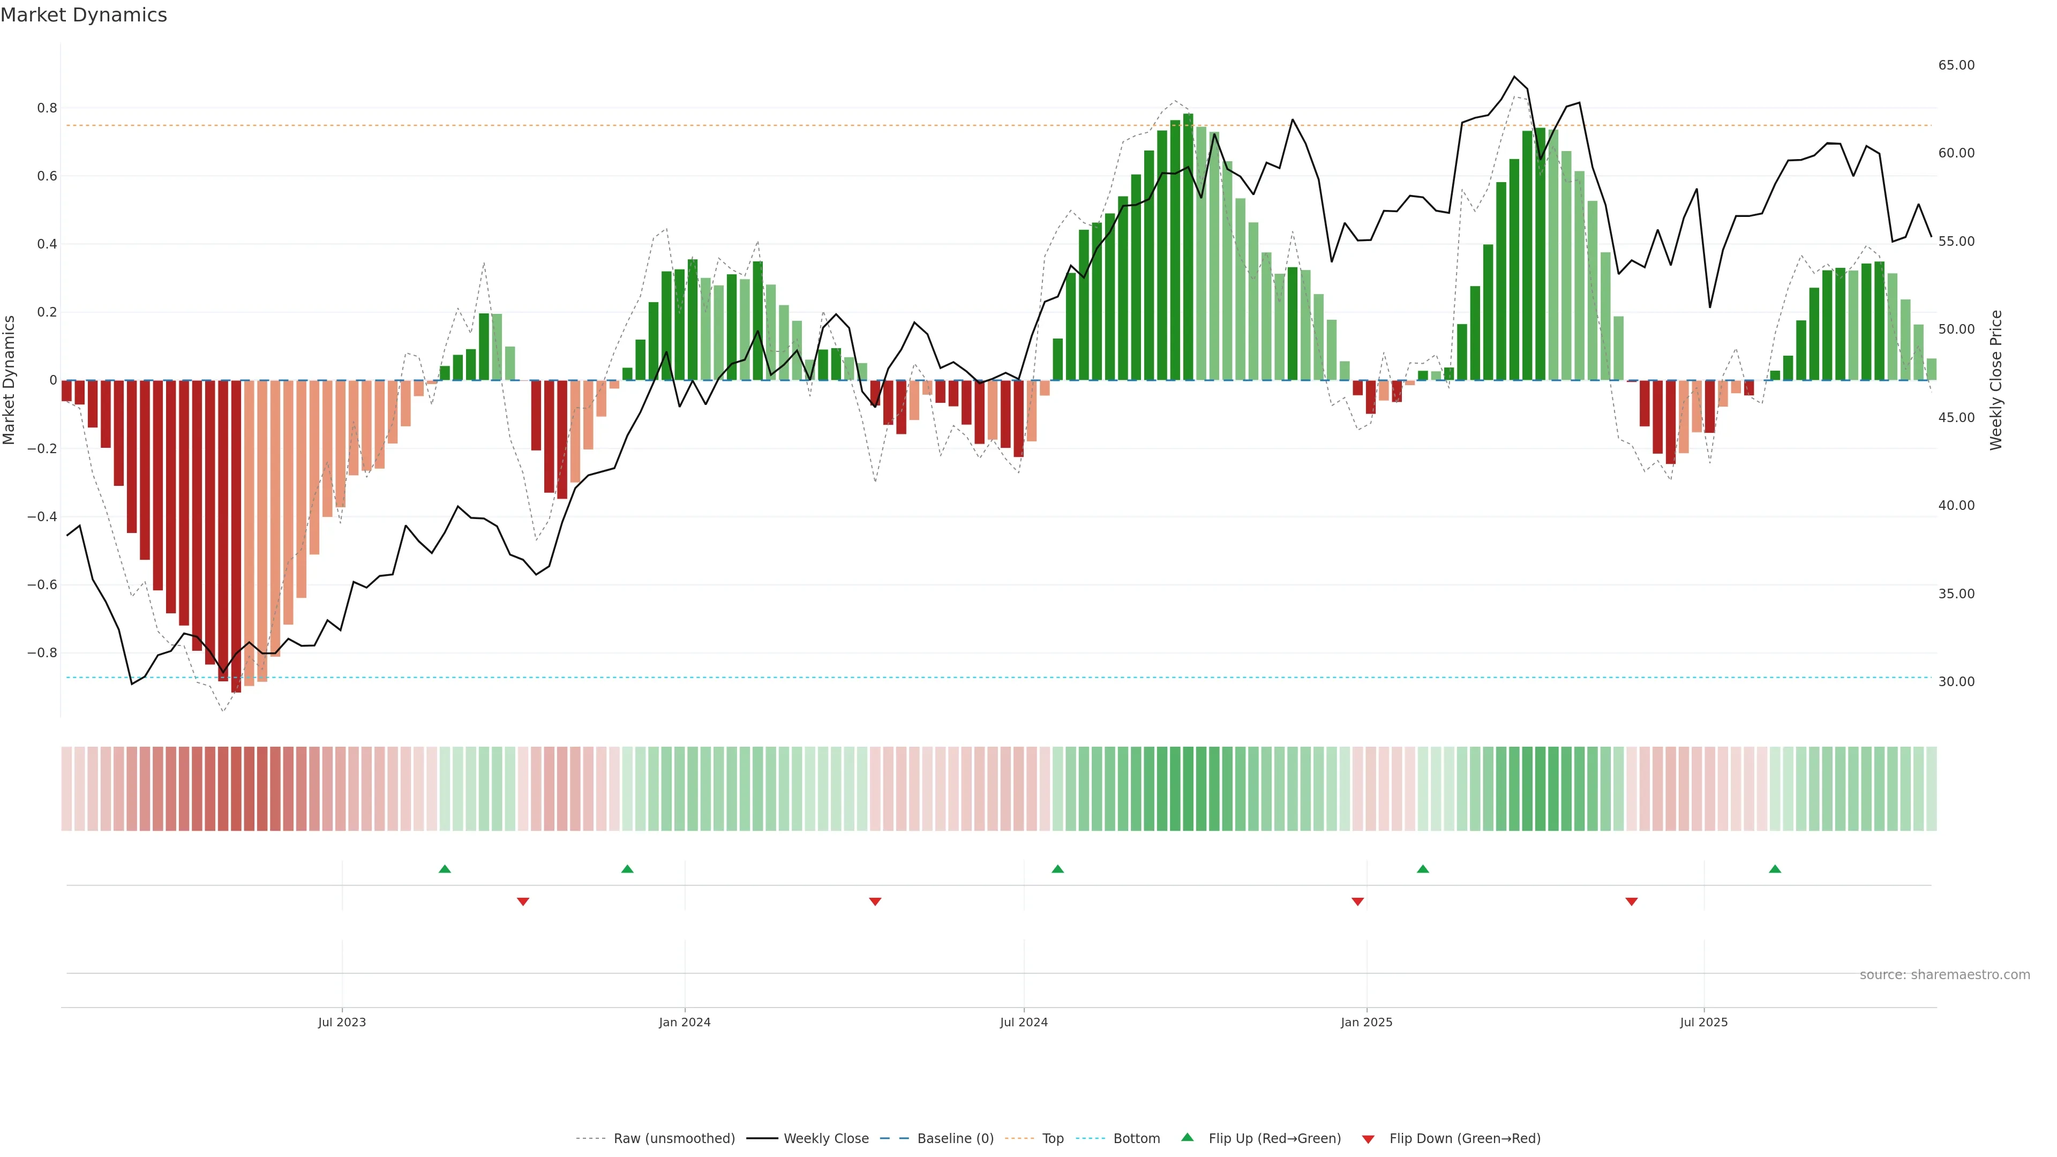This screenshot has height=1157, width=2057.
Task: Click the flip-up marker just after Jan 2025
Action: (1423, 869)
